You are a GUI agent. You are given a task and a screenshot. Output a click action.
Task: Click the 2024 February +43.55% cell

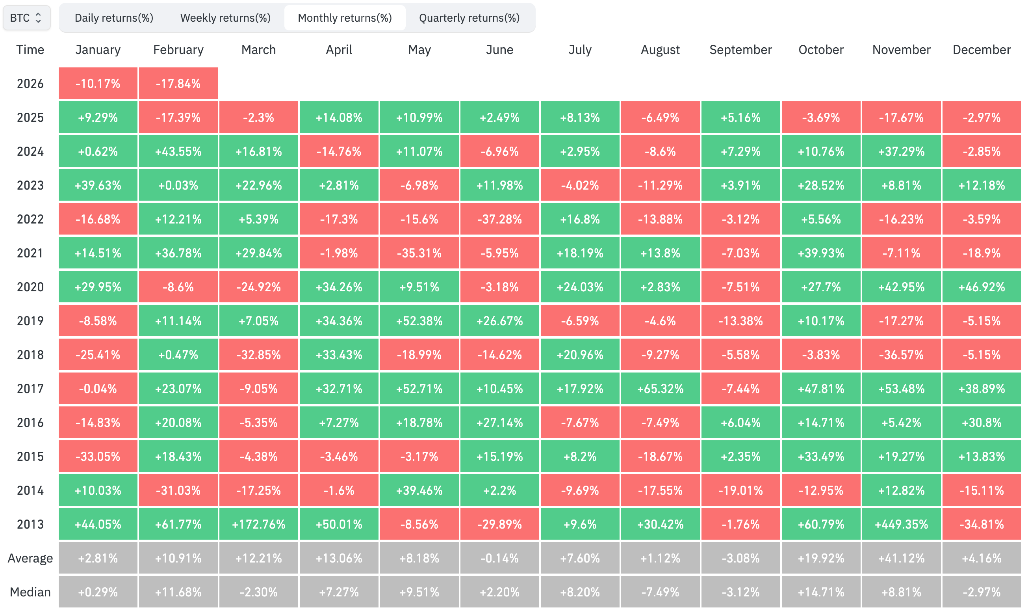[x=178, y=151]
